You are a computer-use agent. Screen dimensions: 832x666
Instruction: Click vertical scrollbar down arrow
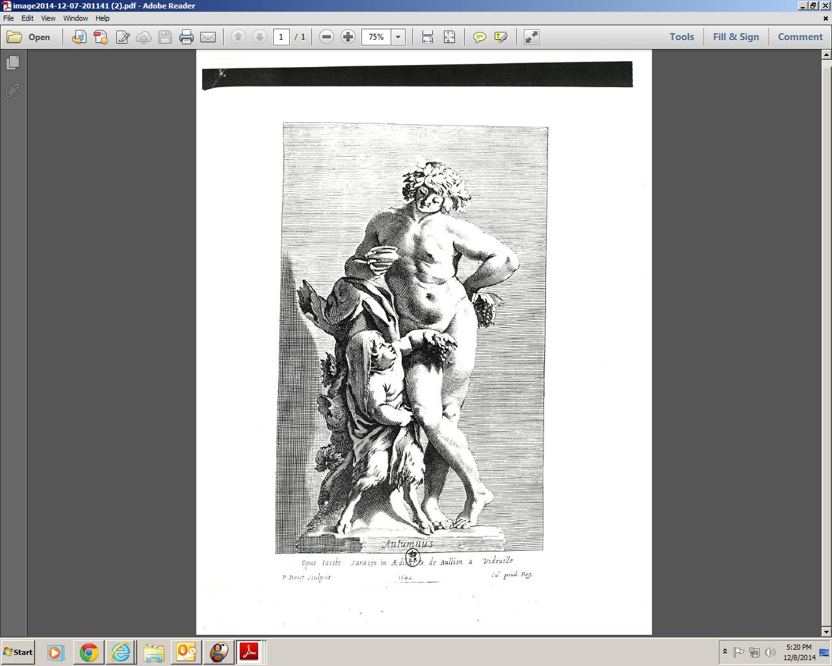(826, 632)
